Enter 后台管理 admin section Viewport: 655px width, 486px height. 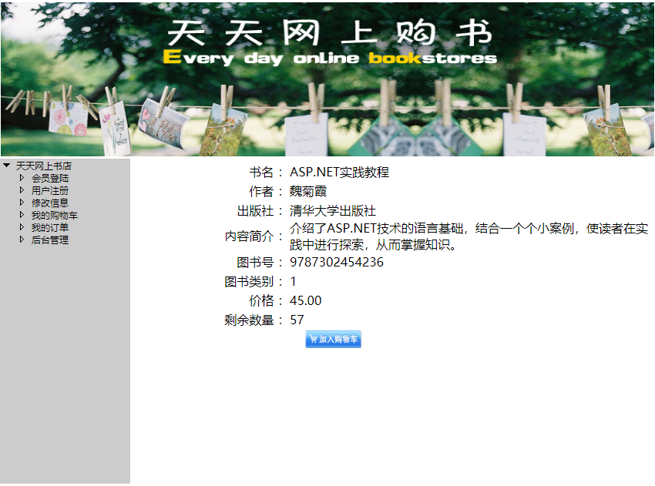click(x=50, y=240)
